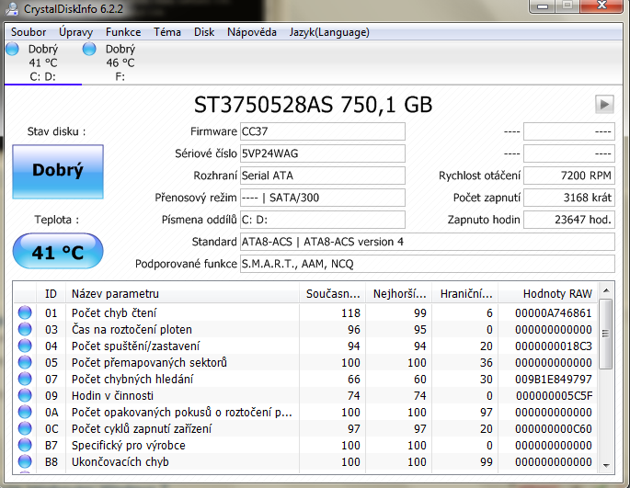Open the Jazyk(Language) menu
630x488 pixels.
click(x=329, y=32)
